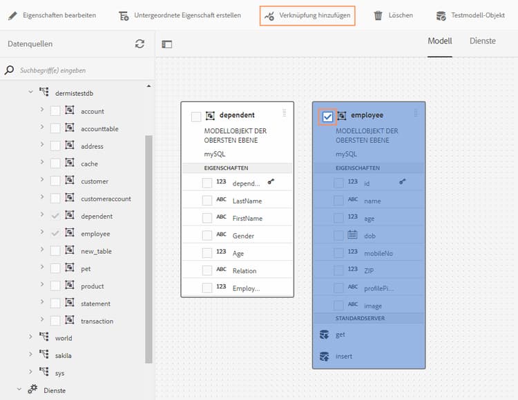Click the employee model object icon
518x400 pixels.
point(342,115)
